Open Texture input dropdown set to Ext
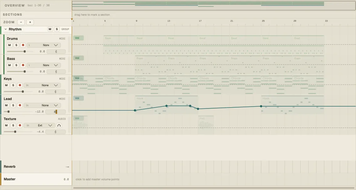 (x=39, y=125)
